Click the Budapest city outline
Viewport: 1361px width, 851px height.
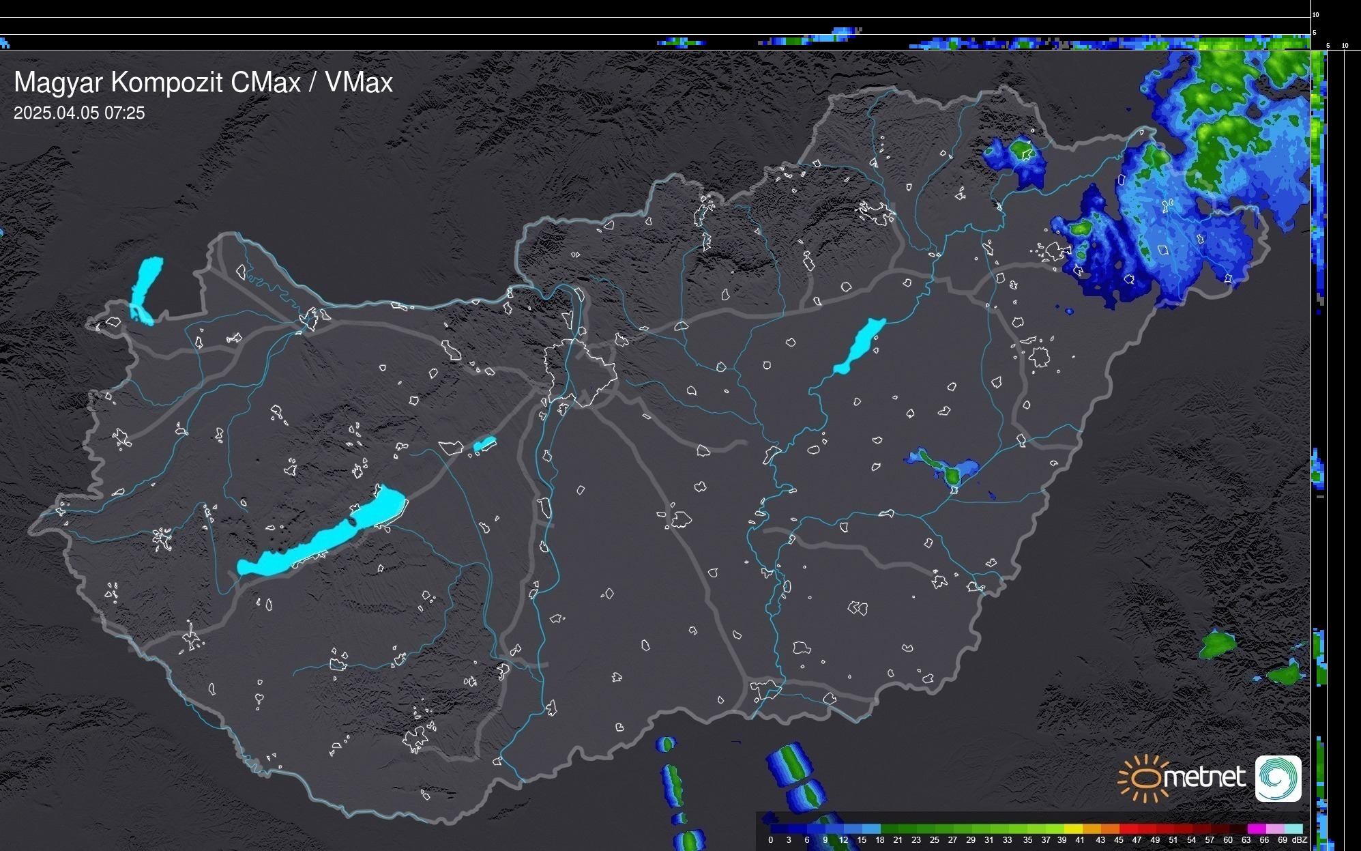tap(580, 374)
